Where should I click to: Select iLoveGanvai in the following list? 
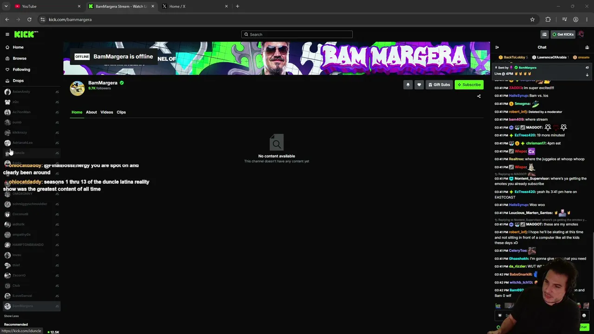32,296
